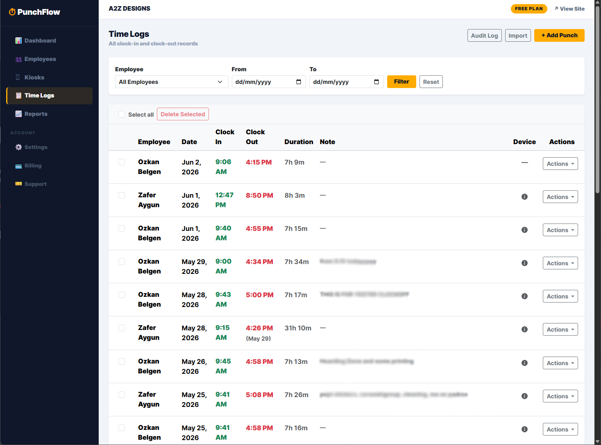Open Settings via the gear icon
The width and height of the screenshot is (601, 445).
point(18,147)
